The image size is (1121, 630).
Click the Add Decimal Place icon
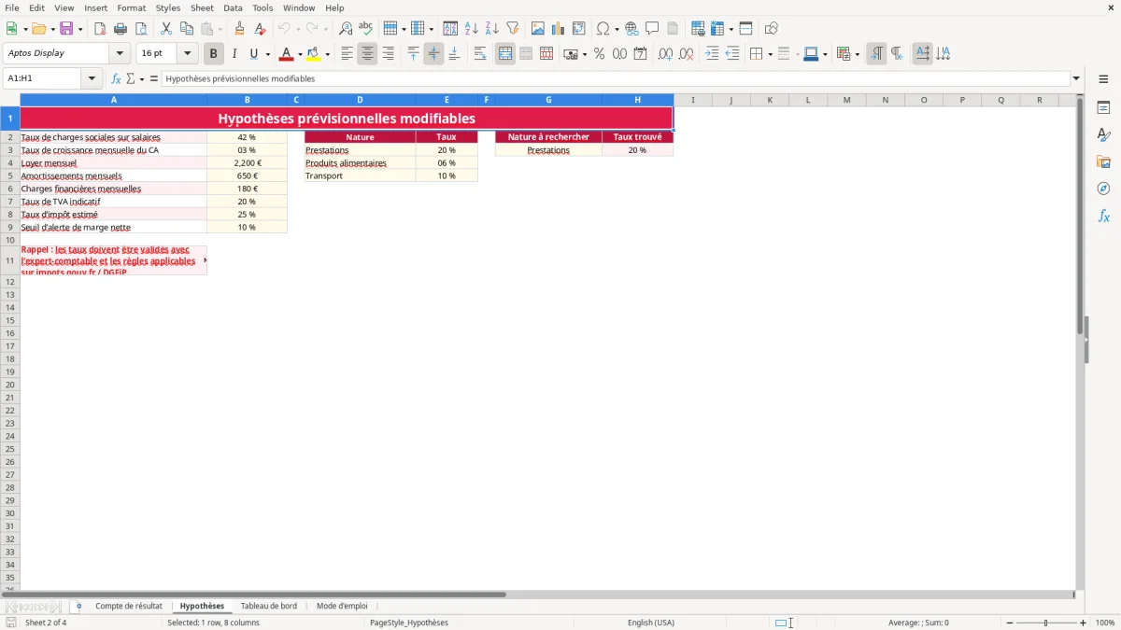coord(666,53)
